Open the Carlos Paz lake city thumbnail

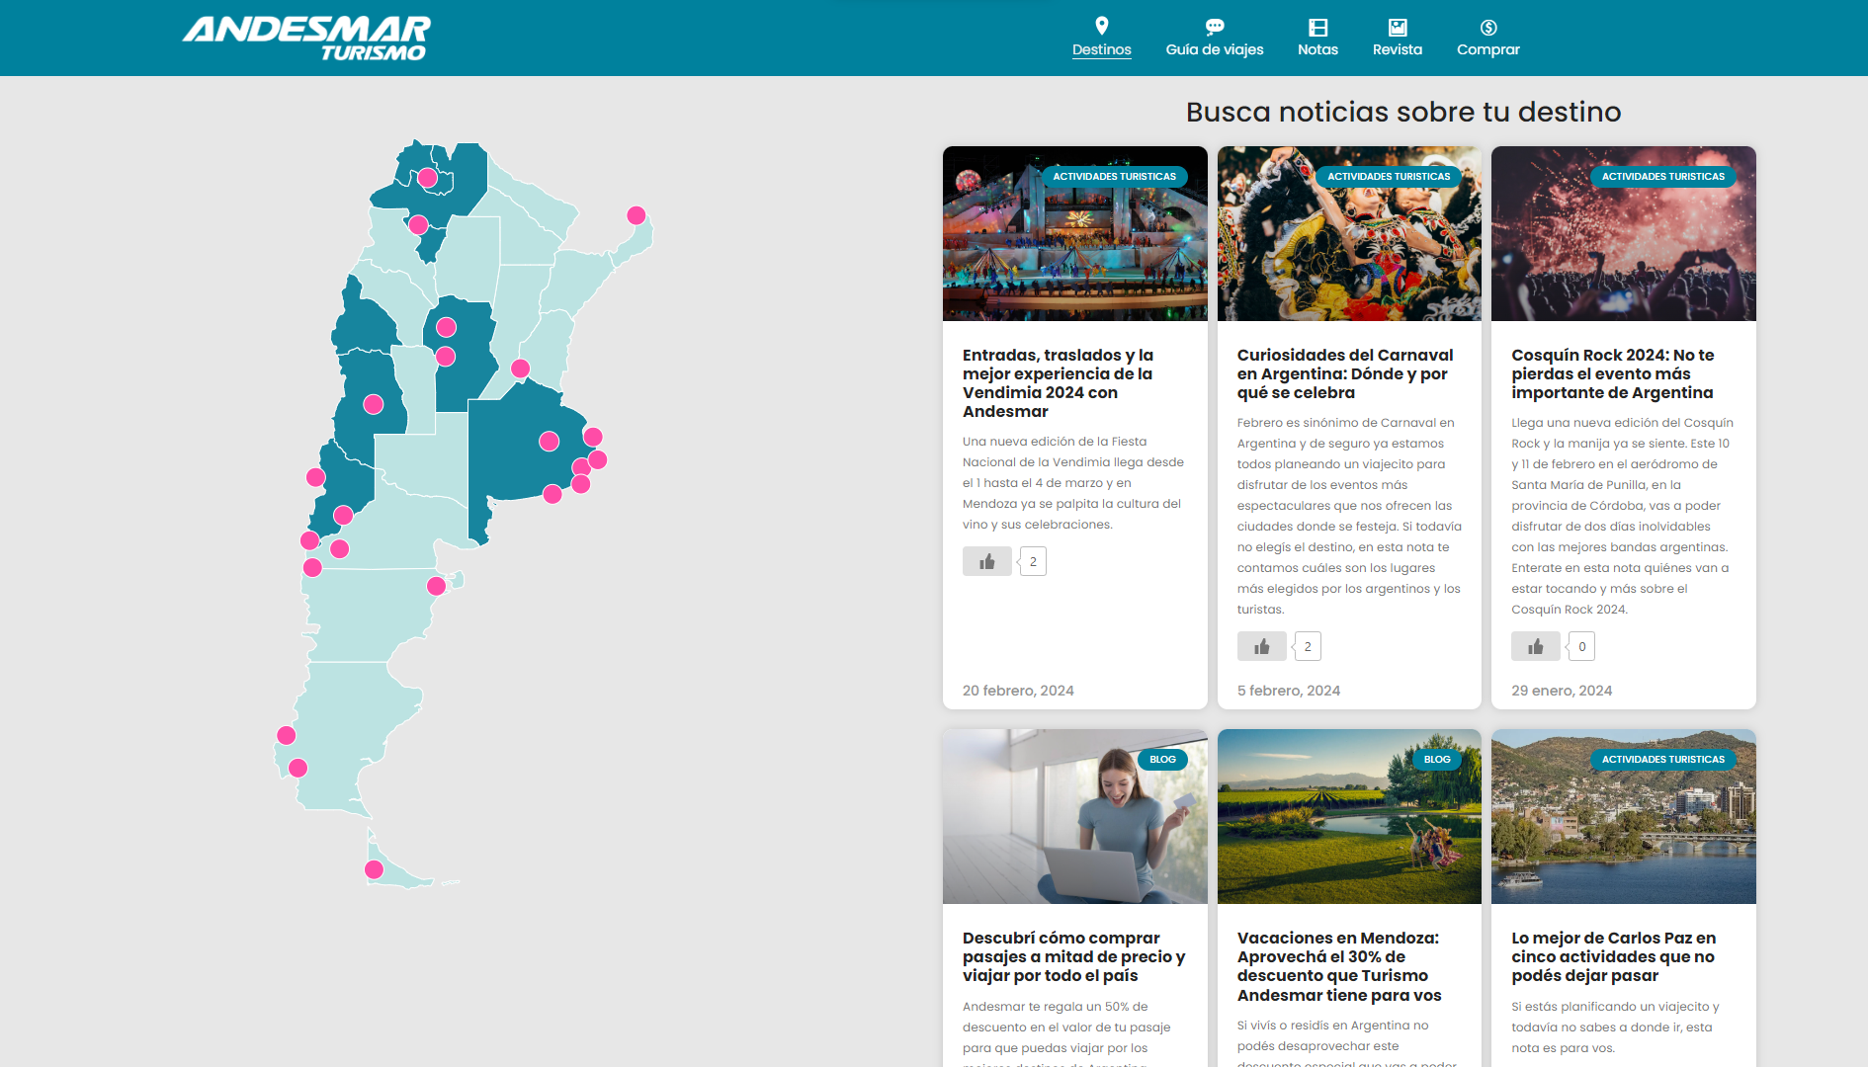click(1623, 816)
